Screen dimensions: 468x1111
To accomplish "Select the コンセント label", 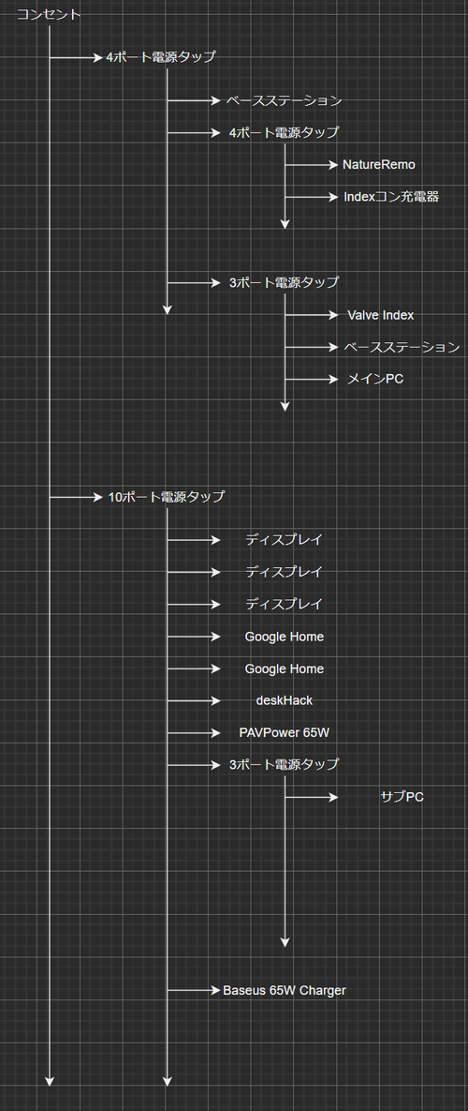I will 48,15.
